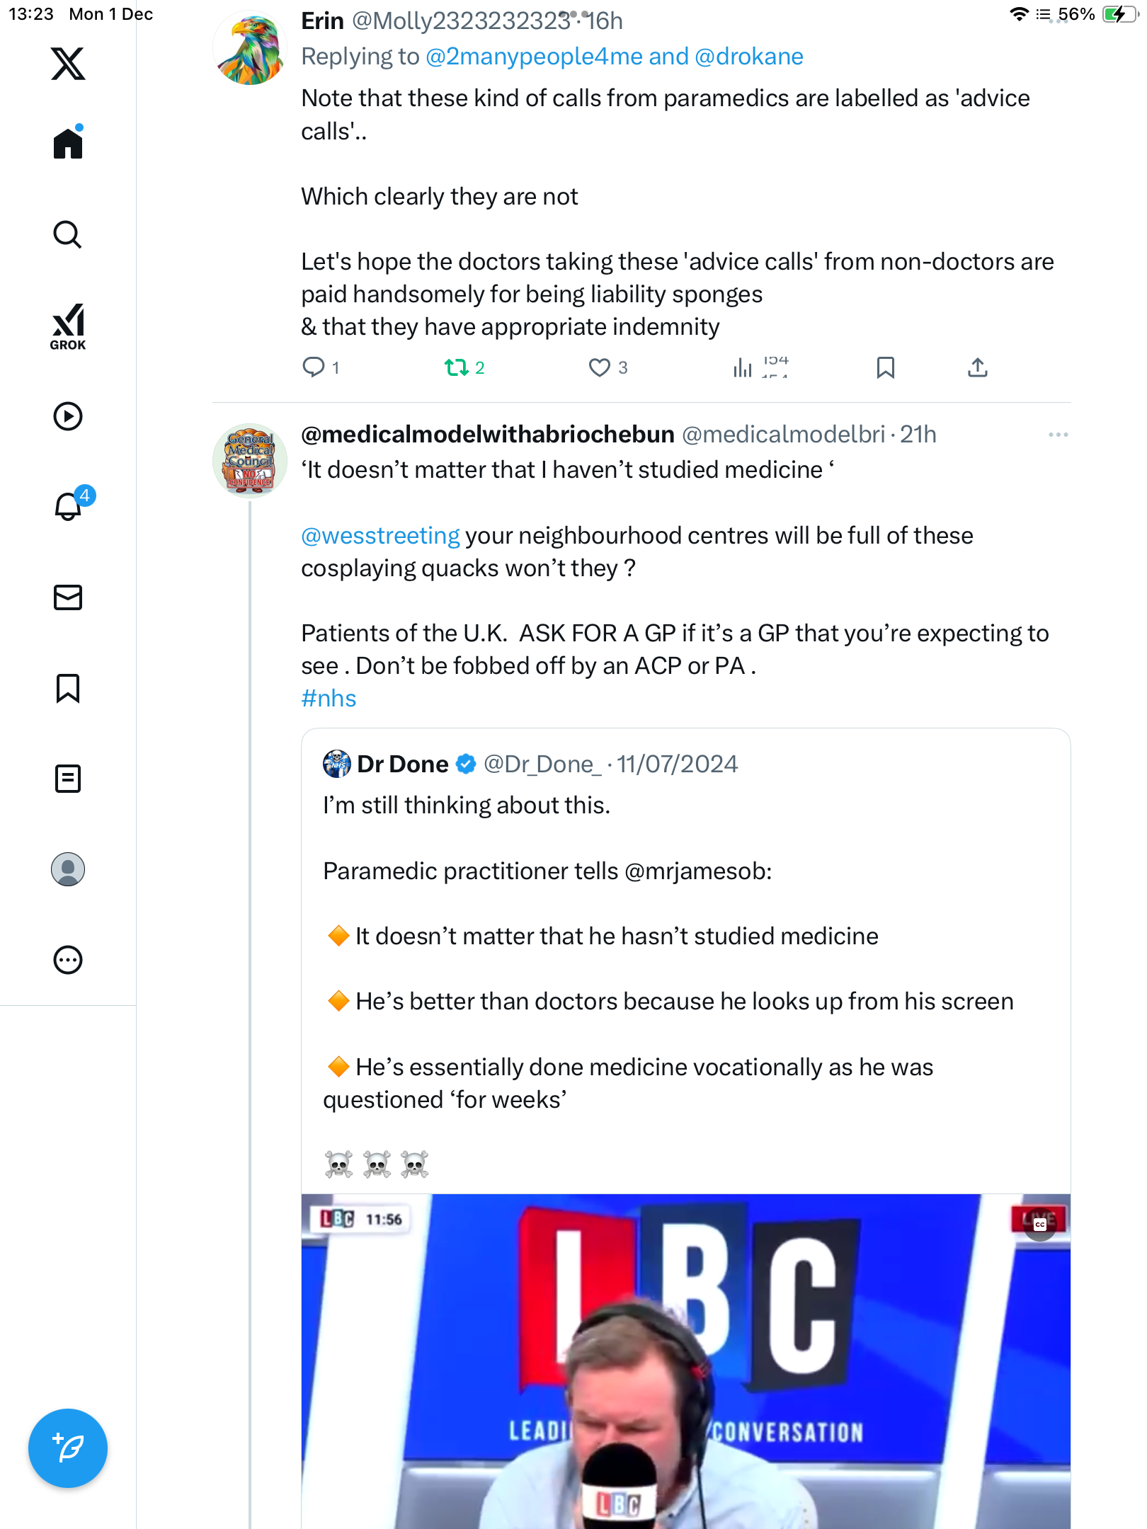Open the @wesstreeting mention link
This screenshot has height=1529, width=1147.
pos(380,536)
